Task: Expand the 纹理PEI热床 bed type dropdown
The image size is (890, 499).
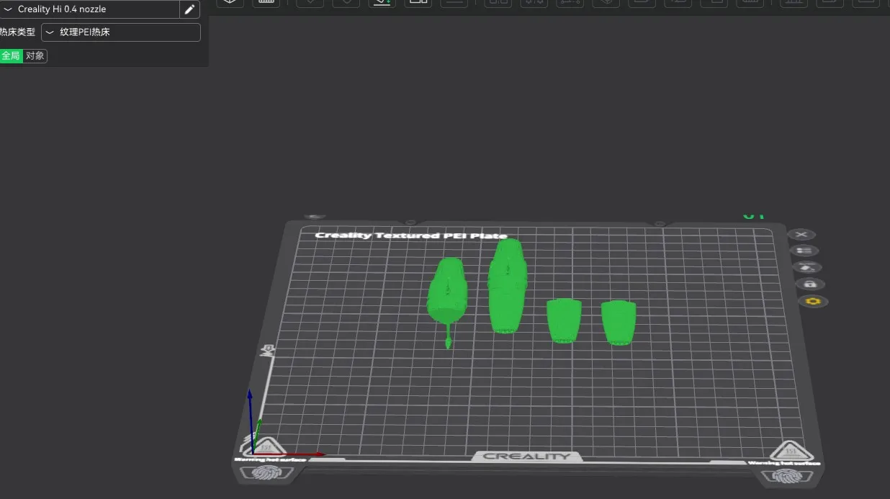Action: [x=121, y=32]
